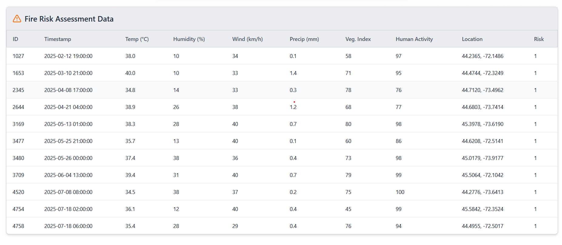Select the row with ID 1027
This screenshot has width=562, height=245.
(18, 56)
